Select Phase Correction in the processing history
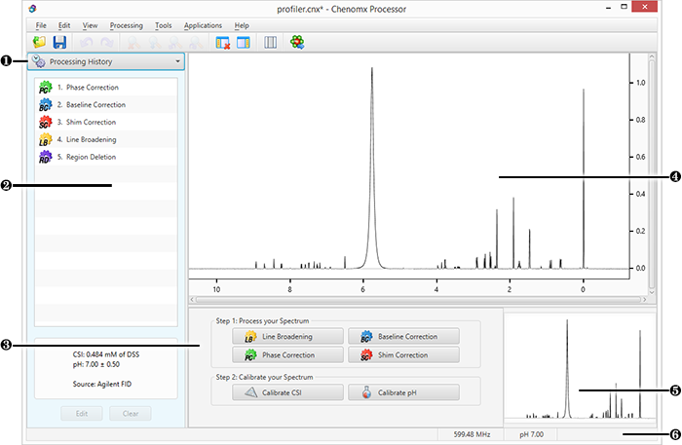682x445 pixels. pos(78,89)
